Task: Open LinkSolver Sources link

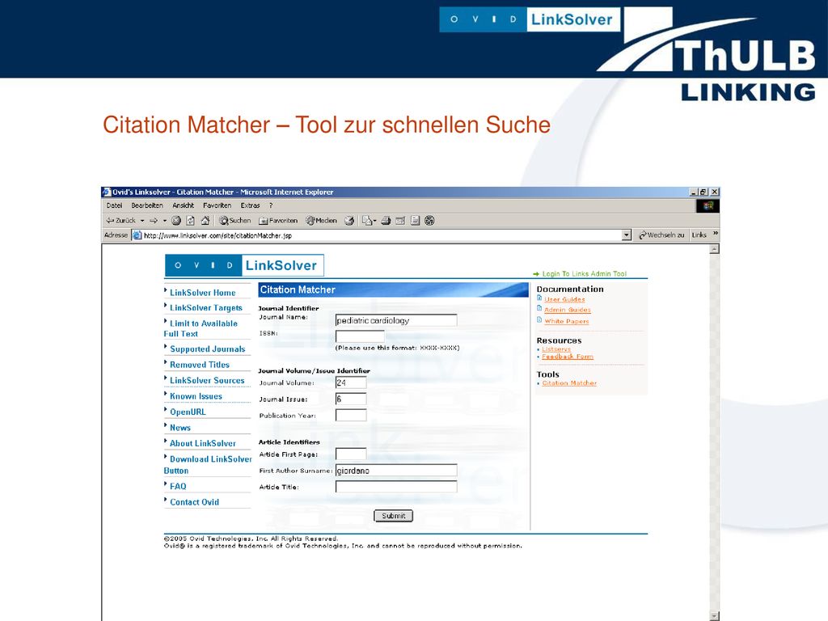Action: (207, 380)
